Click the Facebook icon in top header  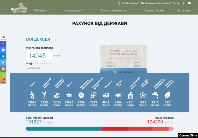183,3
